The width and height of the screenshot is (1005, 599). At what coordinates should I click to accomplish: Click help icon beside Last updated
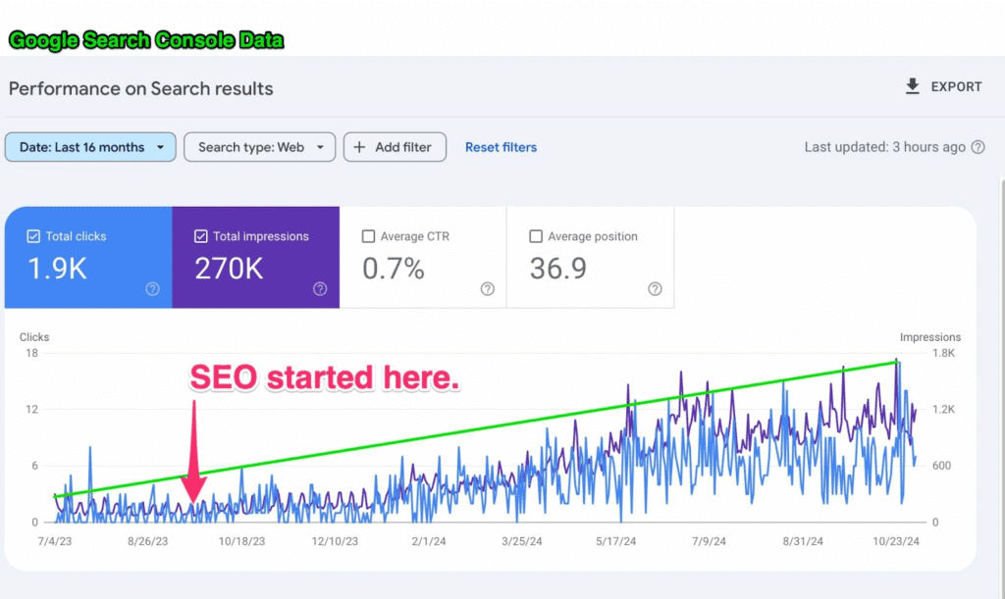pyautogui.click(x=978, y=147)
